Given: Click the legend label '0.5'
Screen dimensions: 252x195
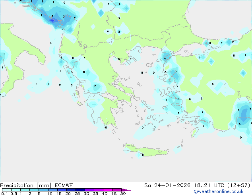Looking at the screenshot, I should (14, 193).
